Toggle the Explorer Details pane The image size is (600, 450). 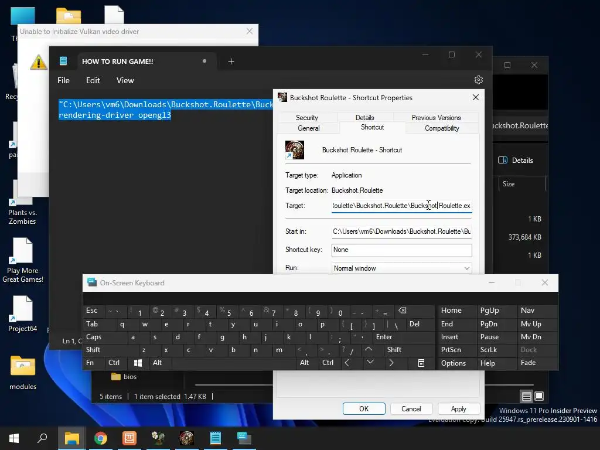click(516, 161)
